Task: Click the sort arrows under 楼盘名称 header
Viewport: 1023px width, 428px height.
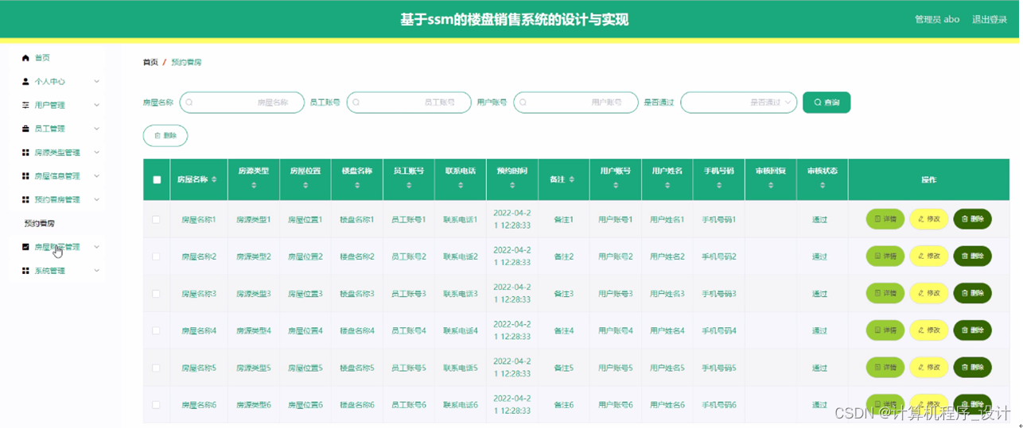Action: pyautogui.click(x=357, y=185)
